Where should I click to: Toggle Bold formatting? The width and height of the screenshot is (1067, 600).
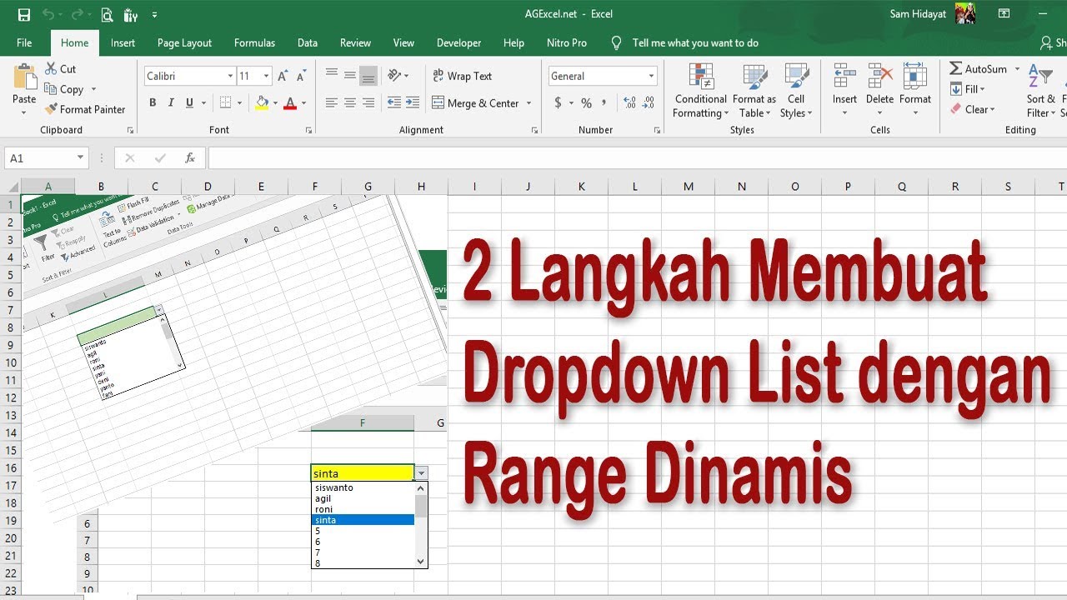click(x=153, y=103)
